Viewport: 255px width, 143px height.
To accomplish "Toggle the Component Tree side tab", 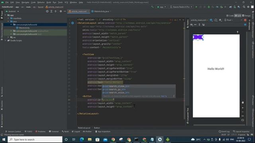I will click(x=188, y=116).
